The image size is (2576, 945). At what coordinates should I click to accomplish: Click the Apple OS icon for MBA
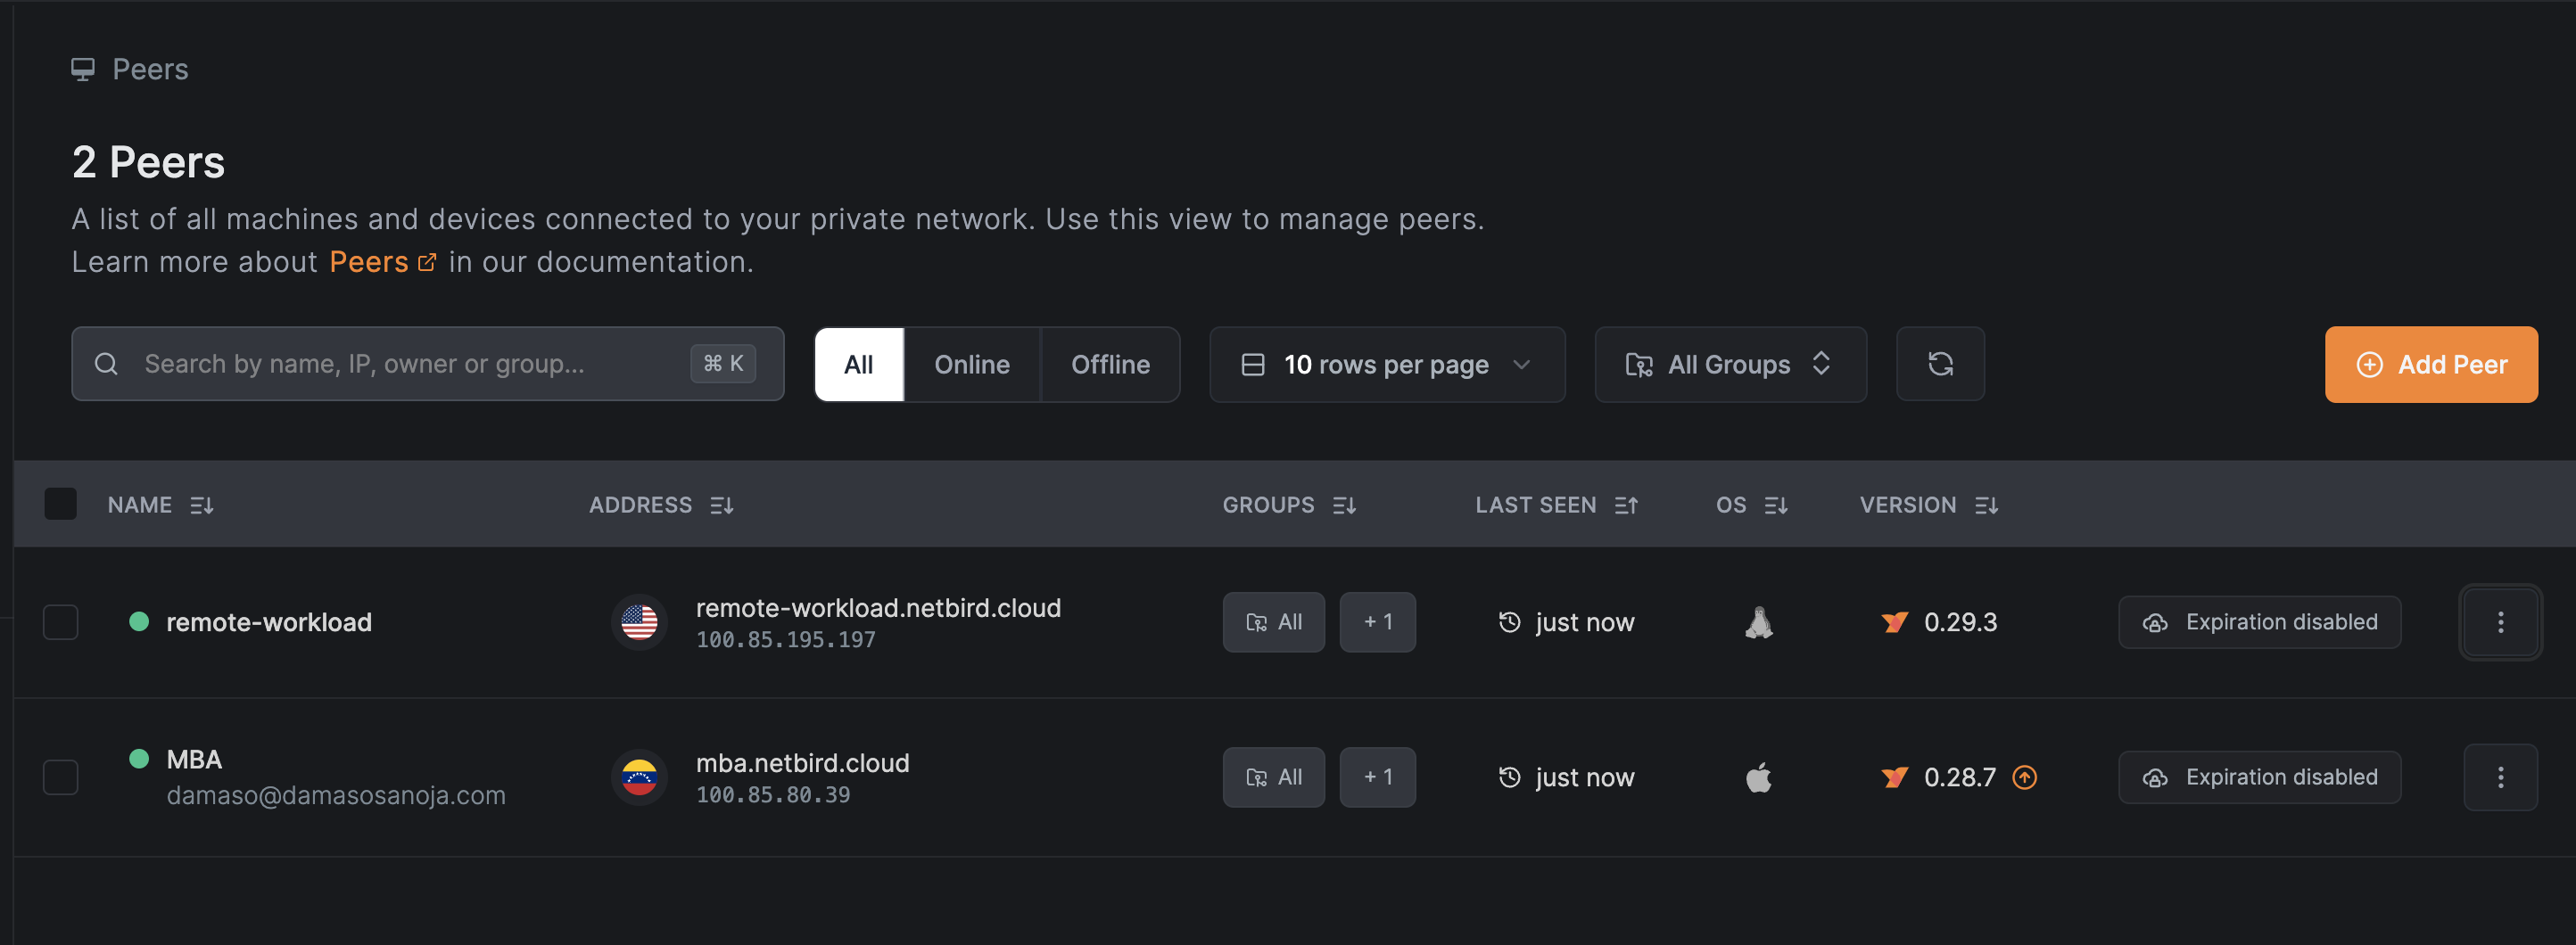(1760, 776)
